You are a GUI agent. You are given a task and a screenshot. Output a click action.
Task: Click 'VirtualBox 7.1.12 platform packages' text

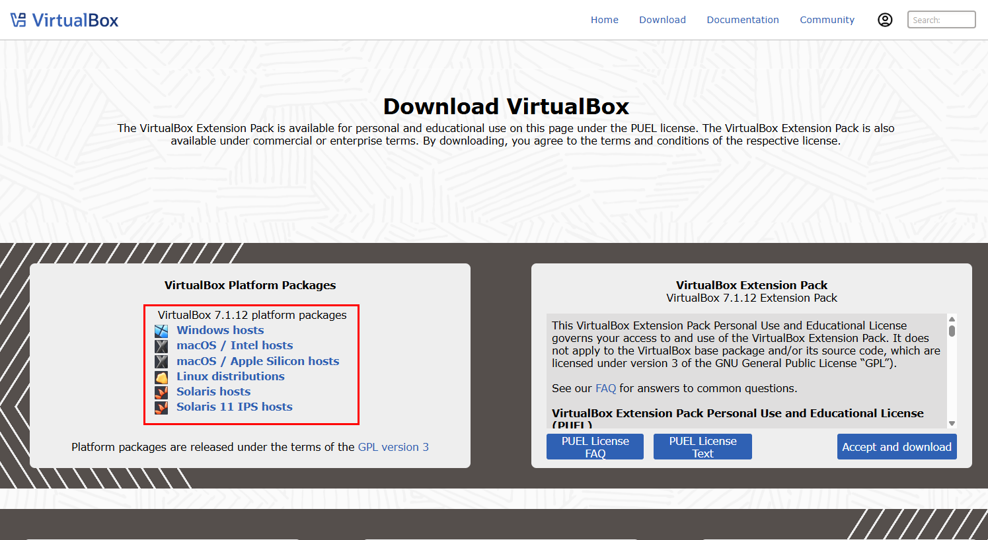click(x=252, y=315)
